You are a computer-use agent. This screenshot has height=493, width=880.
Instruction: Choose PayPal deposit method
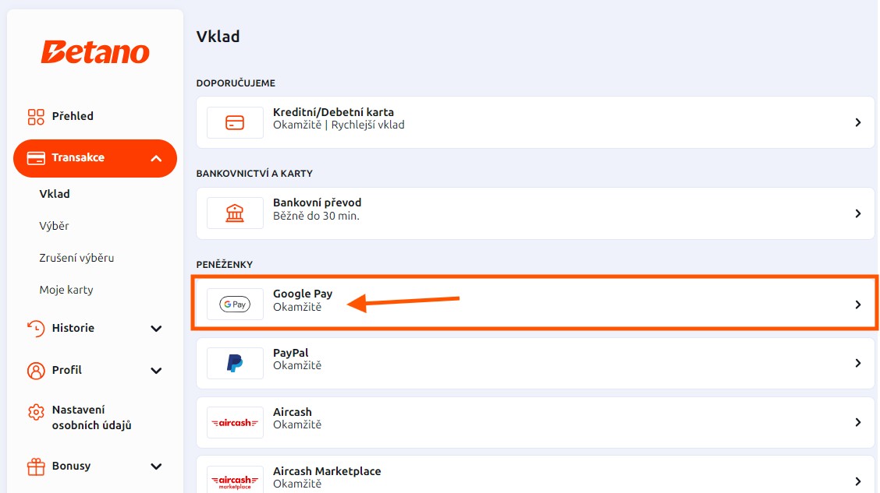coord(535,363)
